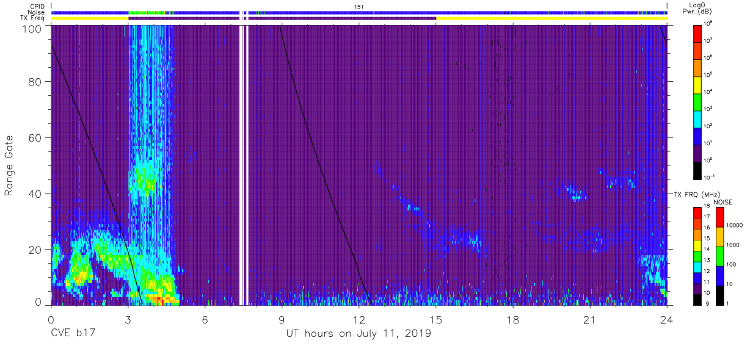Click the y-axis tick label '100'
750x346 pixels.
(32, 29)
